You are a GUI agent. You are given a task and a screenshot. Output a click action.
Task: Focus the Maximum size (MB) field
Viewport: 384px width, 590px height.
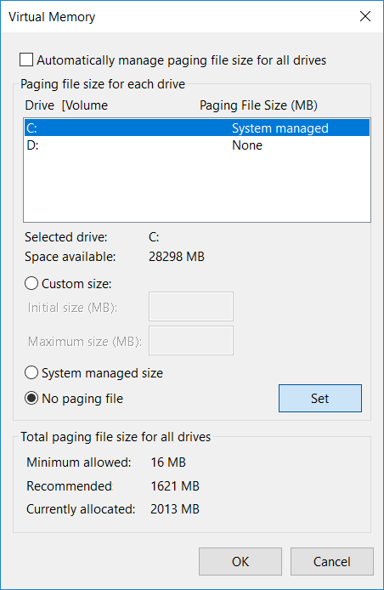(x=191, y=341)
